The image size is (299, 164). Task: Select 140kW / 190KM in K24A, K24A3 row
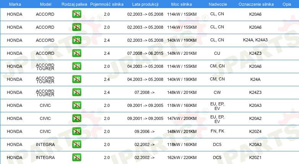click(182, 40)
